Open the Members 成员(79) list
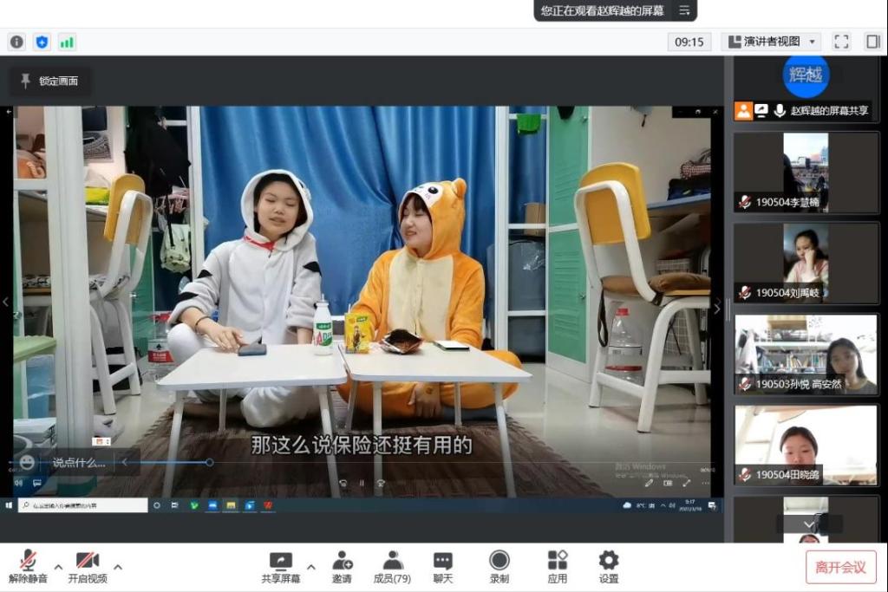Screen dimensions: 888x592 392,567
